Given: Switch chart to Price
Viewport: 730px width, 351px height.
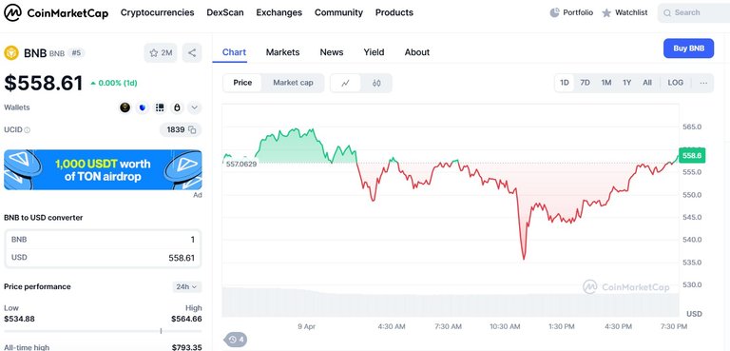Looking at the screenshot, I should point(242,83).
